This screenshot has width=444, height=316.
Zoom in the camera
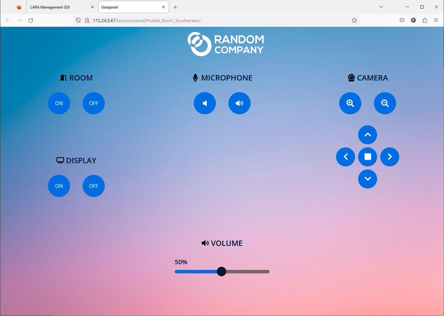[350, 103]
